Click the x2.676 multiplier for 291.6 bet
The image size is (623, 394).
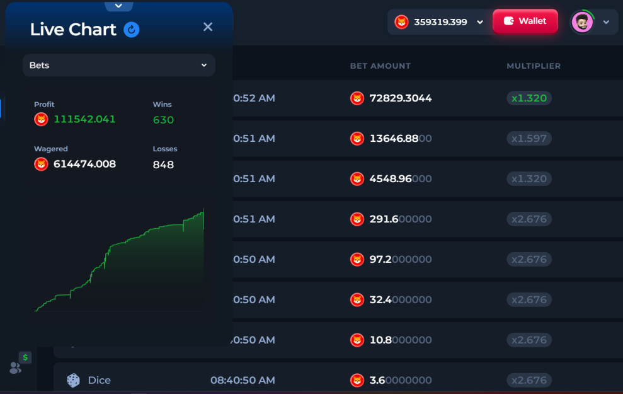(x=529, y=219)
